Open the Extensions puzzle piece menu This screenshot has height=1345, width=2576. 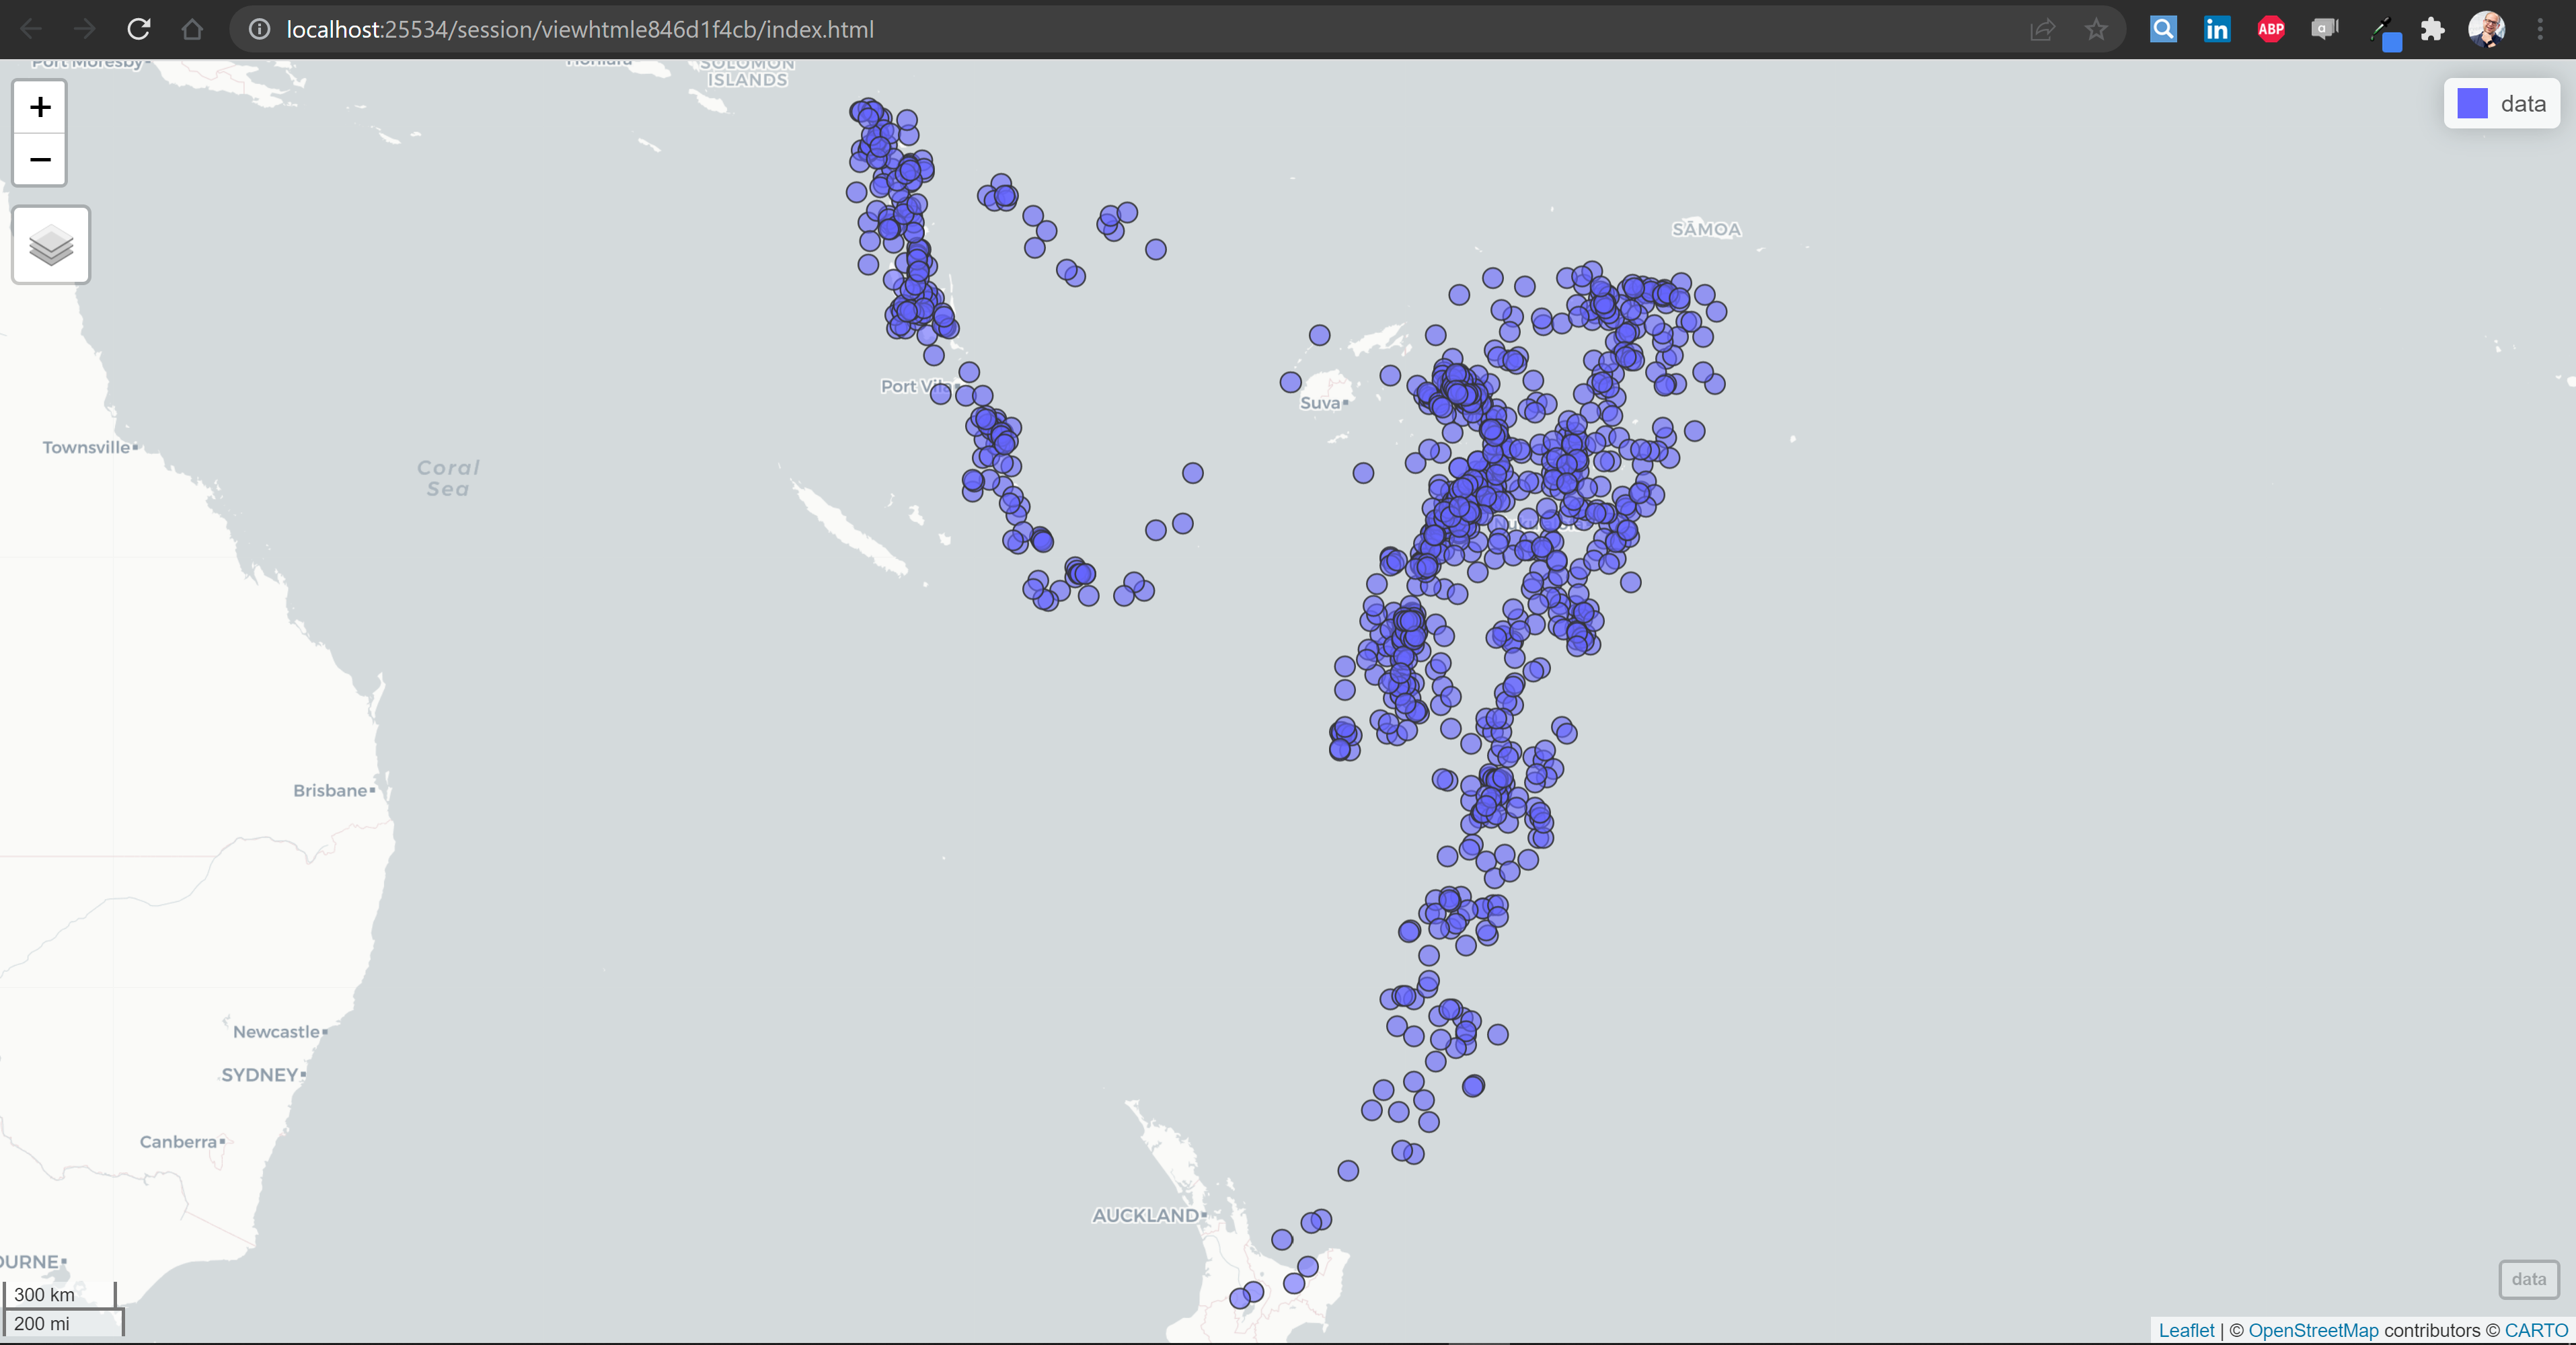tap(2432, 29)
